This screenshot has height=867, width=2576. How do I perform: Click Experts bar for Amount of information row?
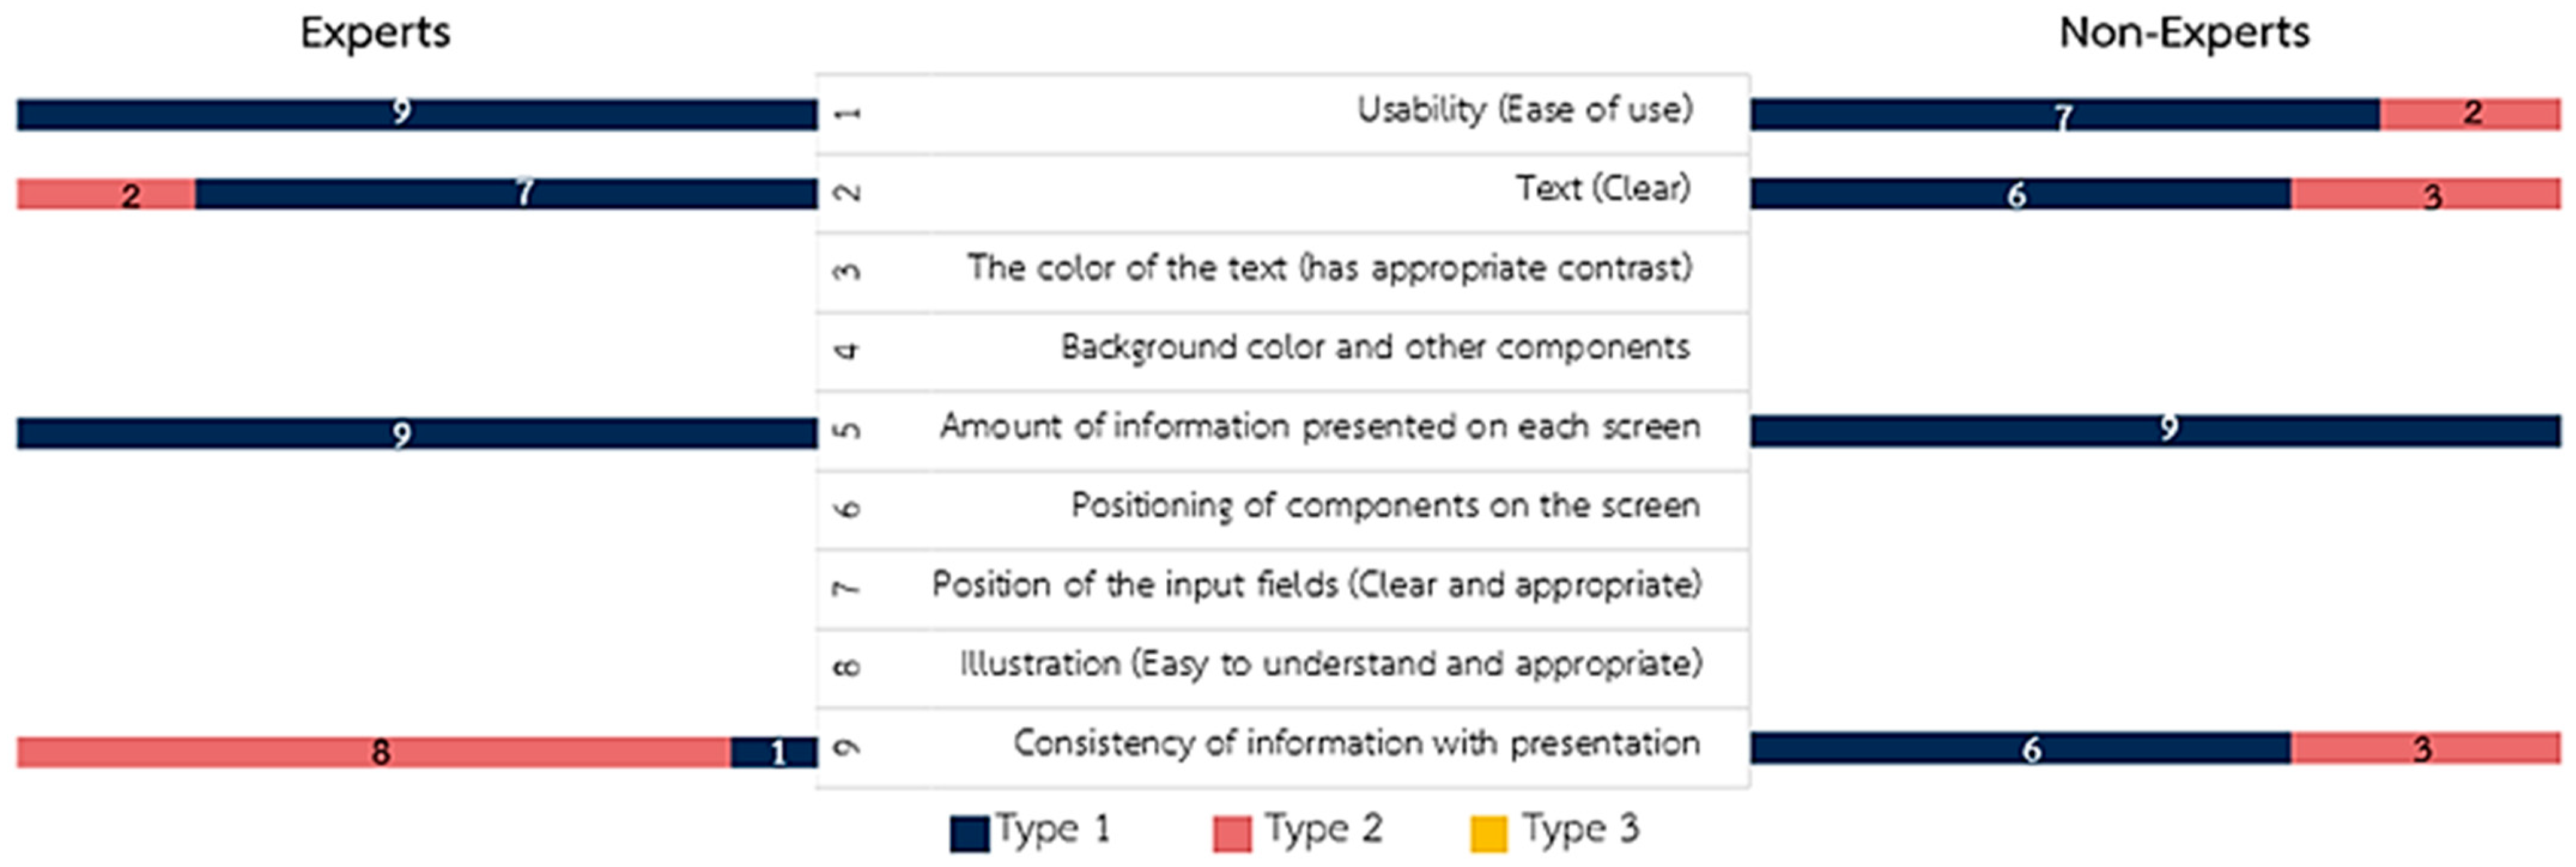[x=416, y=432]
